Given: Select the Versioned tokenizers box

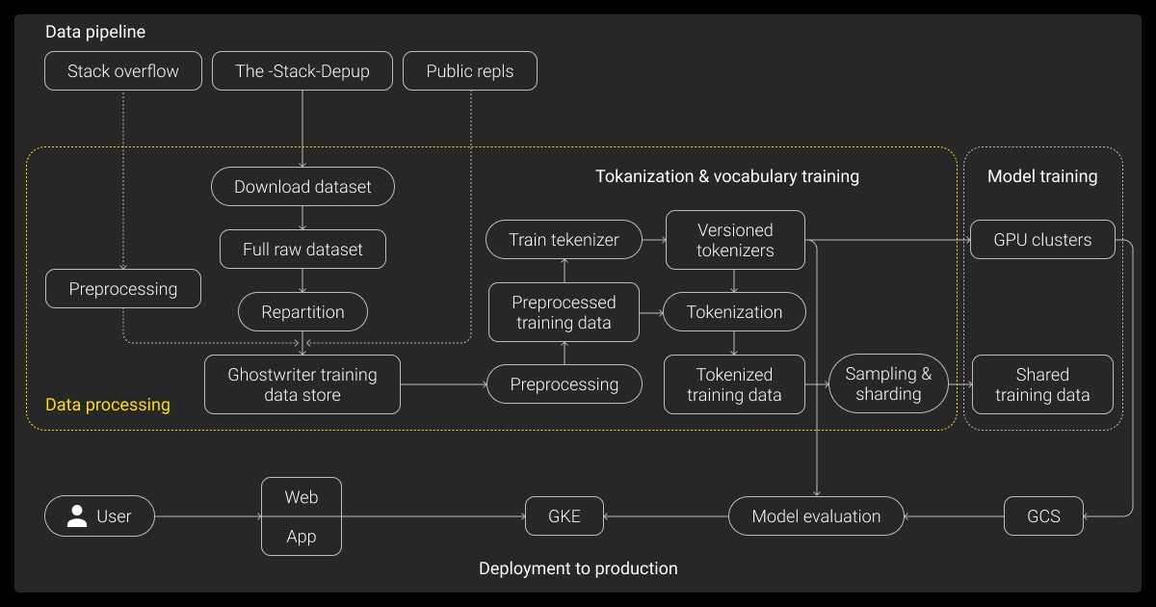Looking at the screenshot, I should point(734,240).
